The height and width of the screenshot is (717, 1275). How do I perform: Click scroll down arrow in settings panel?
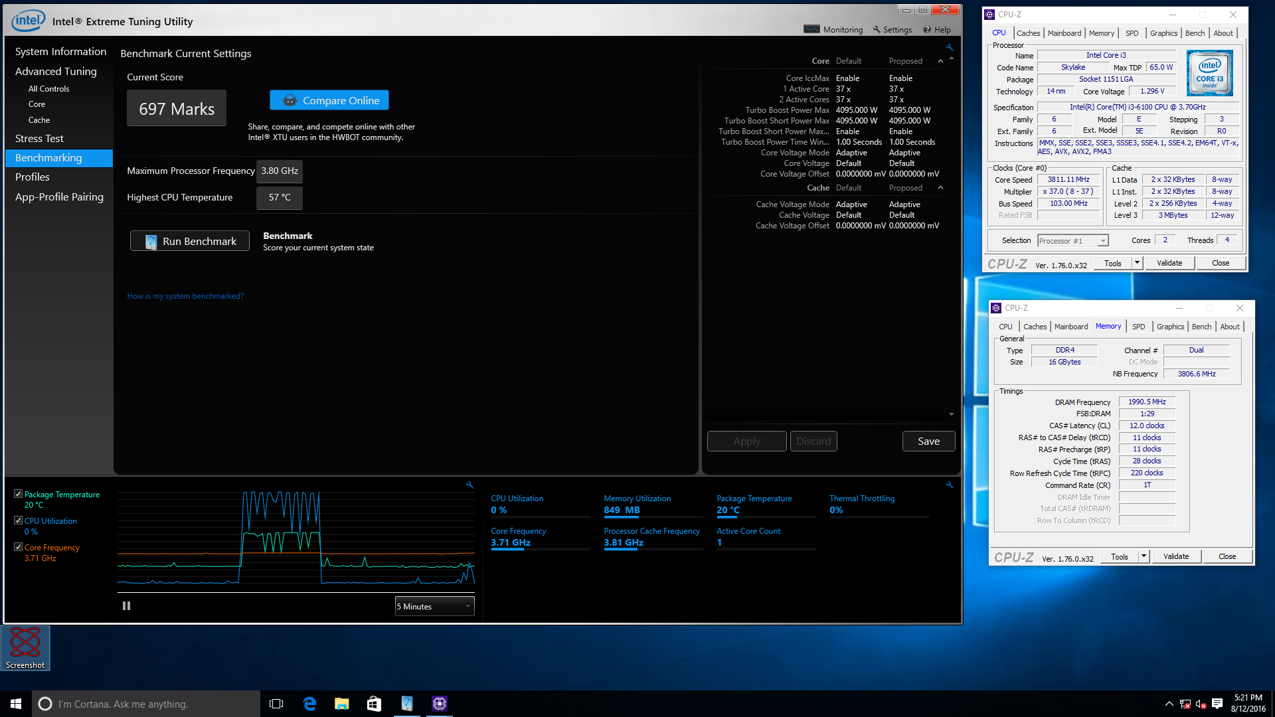pyautogui.click(x=952, y=414)
